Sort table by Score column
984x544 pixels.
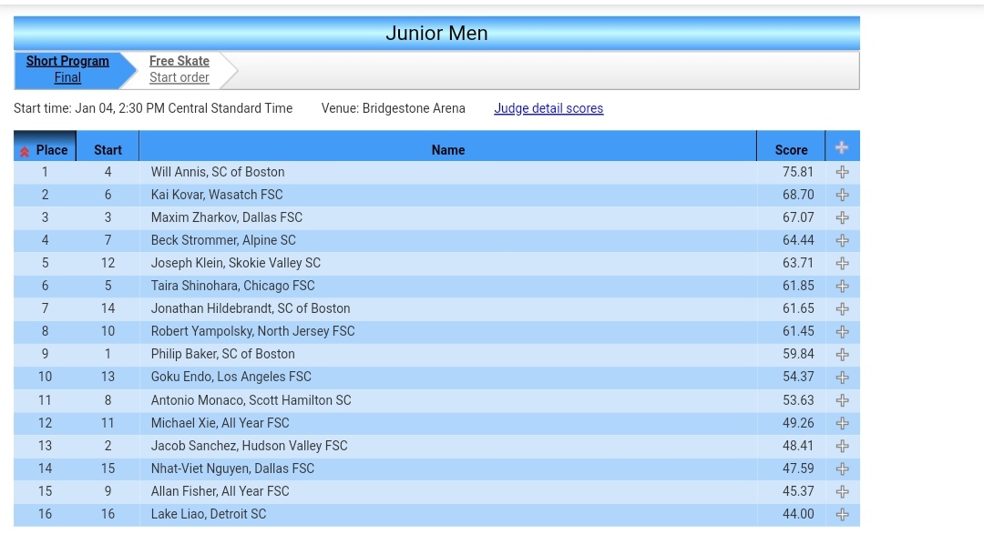(x=791, y=150)
